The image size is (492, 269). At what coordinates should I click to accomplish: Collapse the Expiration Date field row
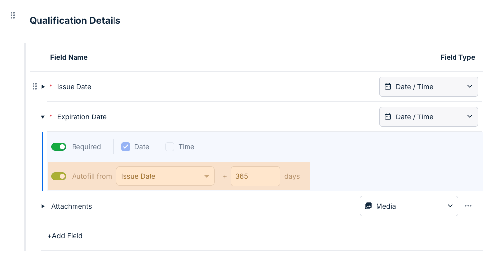pos(43,117)
